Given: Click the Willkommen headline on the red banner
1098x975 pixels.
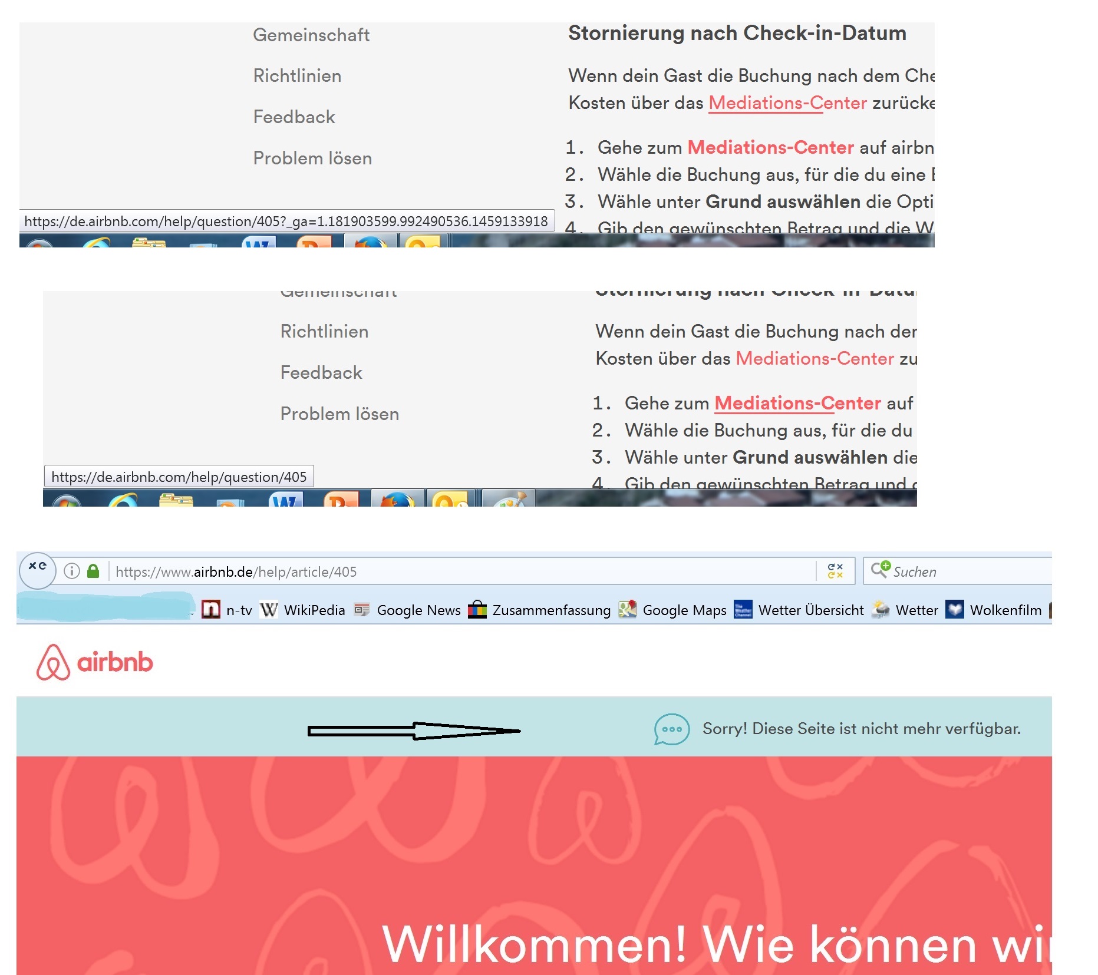Looking at the screenshot, I should point(713,945).
